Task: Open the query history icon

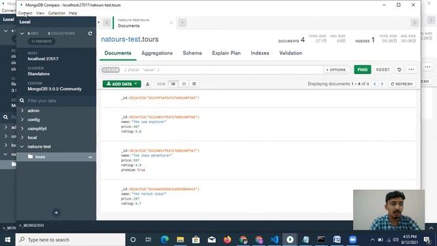Action: coord(399,70)
